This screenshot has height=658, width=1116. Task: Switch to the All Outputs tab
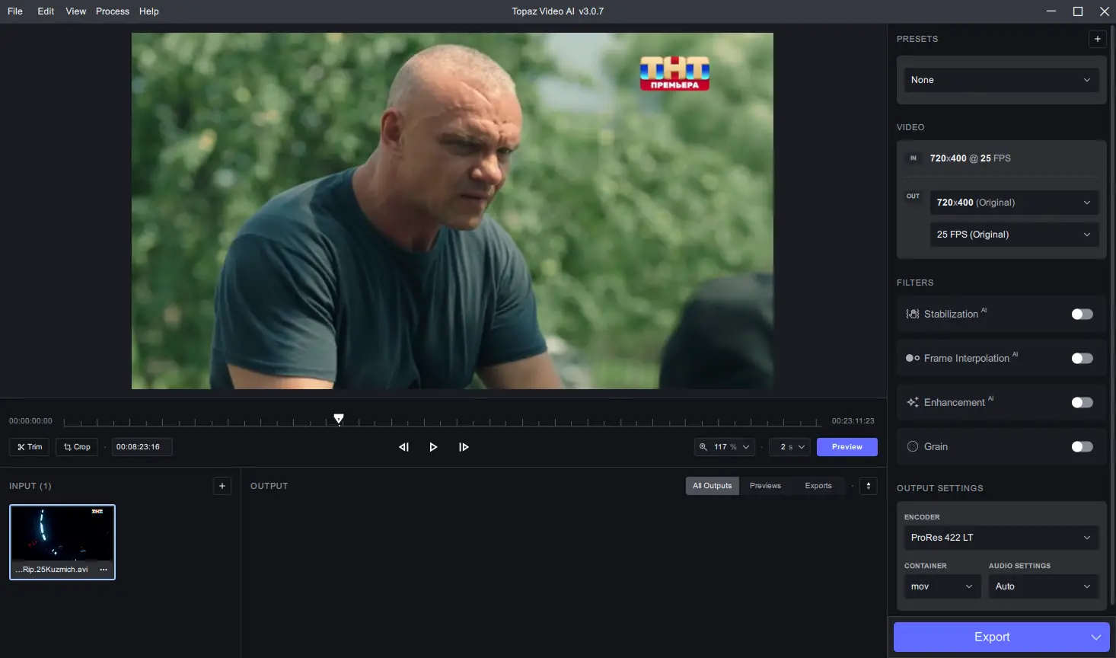point(713,486)
